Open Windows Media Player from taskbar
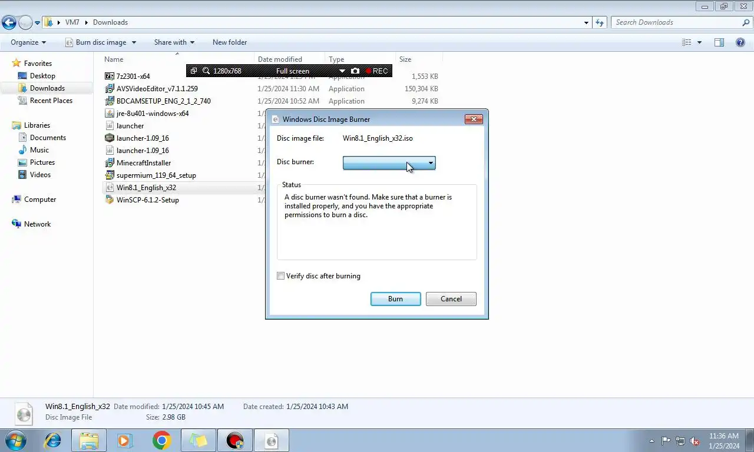Screen dimensions: 754x452 124,440
